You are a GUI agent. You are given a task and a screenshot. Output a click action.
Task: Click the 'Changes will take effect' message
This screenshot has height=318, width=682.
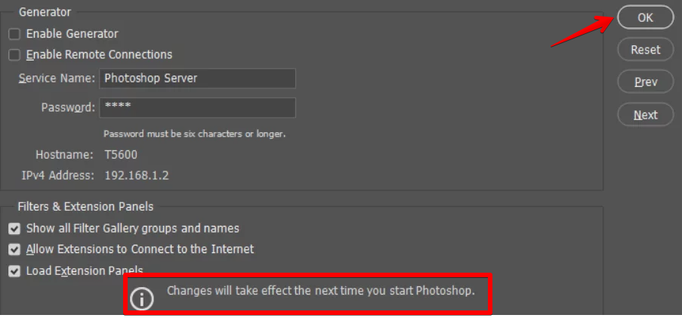[x=320, y=290]
